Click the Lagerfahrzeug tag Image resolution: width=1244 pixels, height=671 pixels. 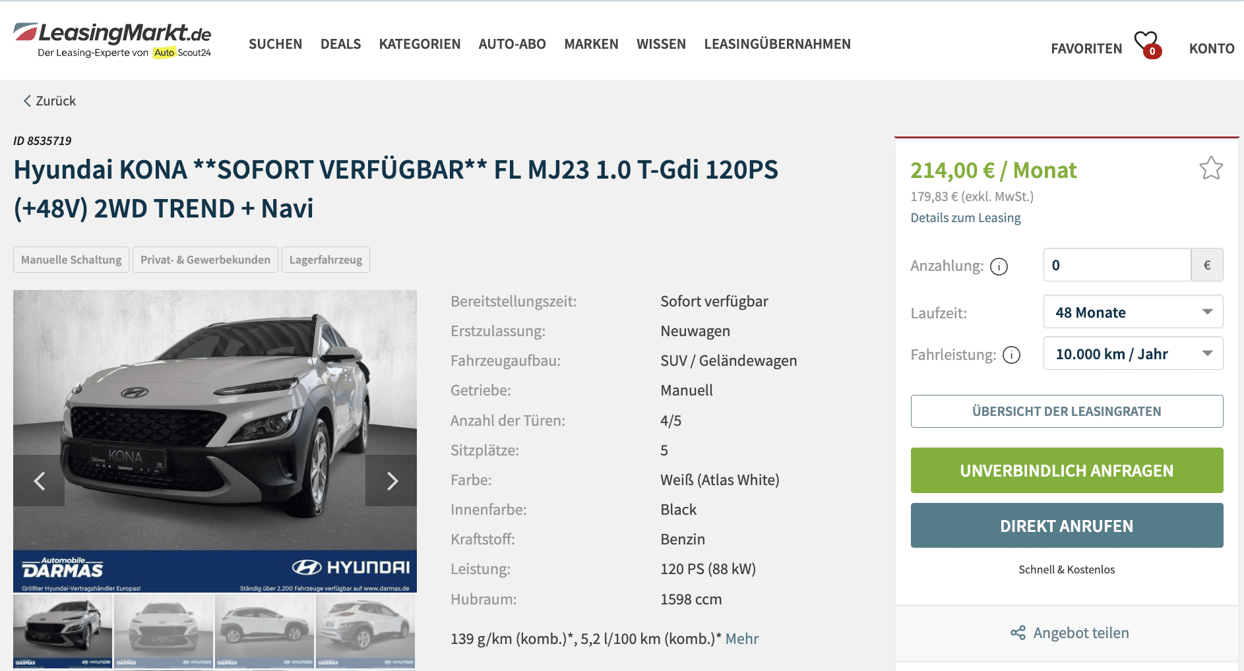[x=326, y=260]
